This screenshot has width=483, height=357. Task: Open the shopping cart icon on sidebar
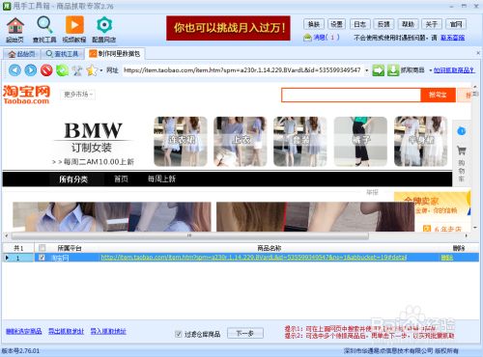pyautogui.click(x=461, y=150)
